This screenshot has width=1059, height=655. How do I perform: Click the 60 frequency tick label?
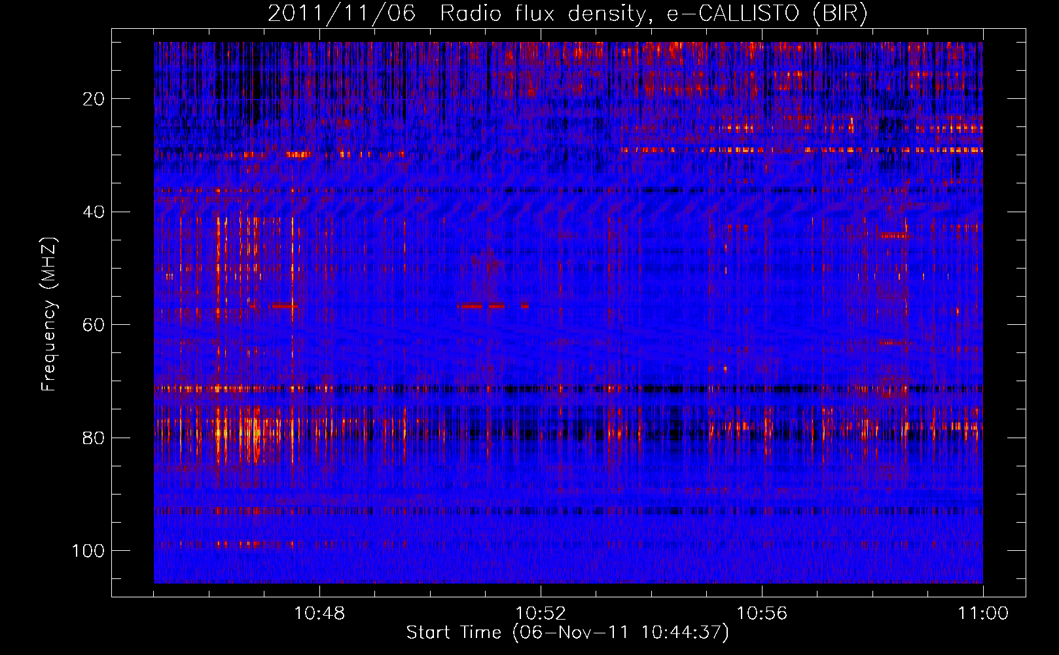point(94,325)
